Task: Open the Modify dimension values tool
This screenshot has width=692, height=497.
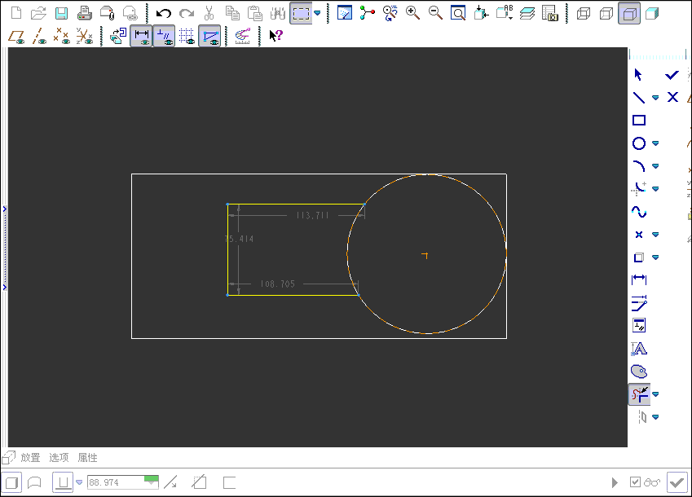Action: 639,303
